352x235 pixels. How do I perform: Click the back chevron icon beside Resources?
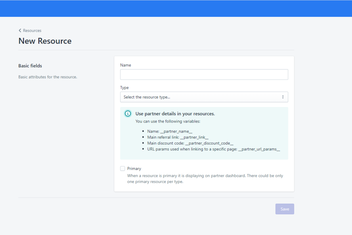(20, 30)
